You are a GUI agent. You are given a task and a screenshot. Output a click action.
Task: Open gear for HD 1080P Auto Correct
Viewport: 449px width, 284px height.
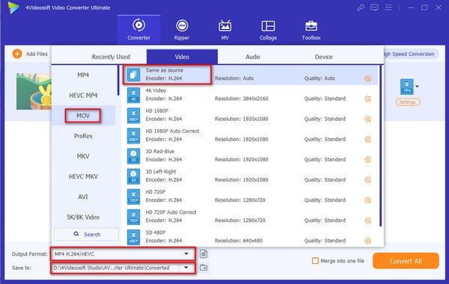coord(368,139)
